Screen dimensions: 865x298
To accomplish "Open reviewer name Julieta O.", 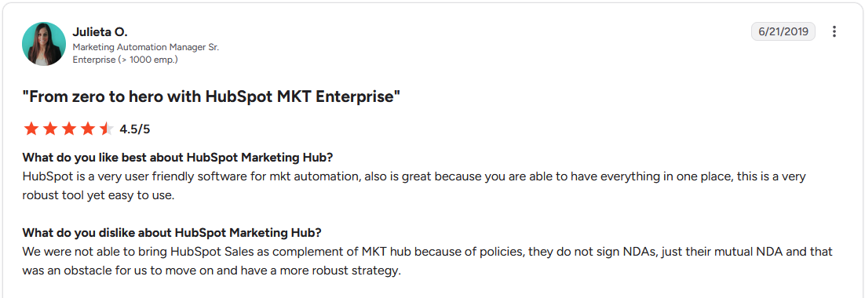I will tap(100, 32).
